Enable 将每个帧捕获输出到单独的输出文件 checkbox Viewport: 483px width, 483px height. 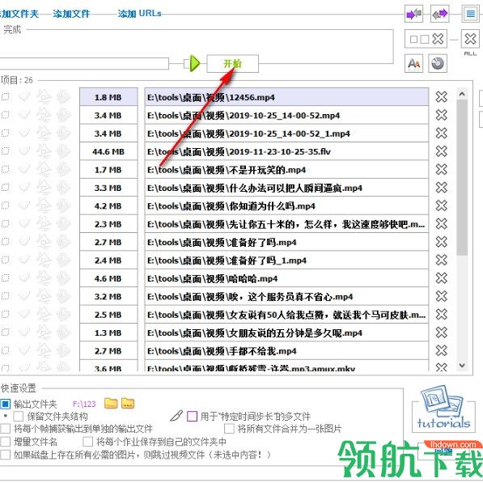(6, 429)
